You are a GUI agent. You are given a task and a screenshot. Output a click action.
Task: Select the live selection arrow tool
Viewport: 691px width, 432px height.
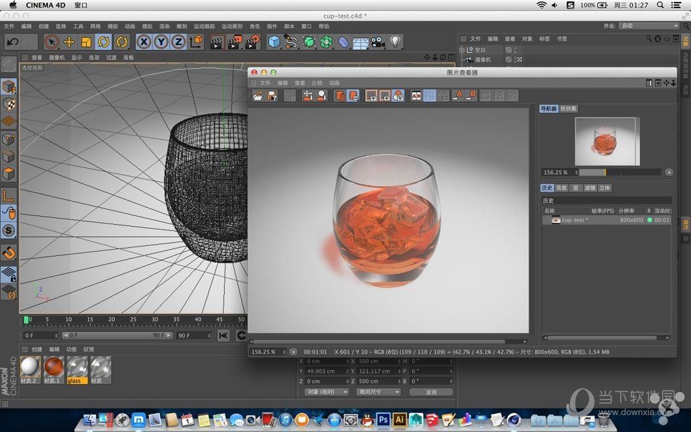[x=51, y=43]
